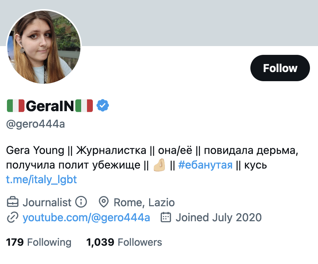Click the blue verified checkmark badge
318x264 pixels.
point(103,106)
